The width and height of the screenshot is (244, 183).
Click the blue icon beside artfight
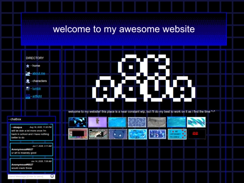click(28, 96)
